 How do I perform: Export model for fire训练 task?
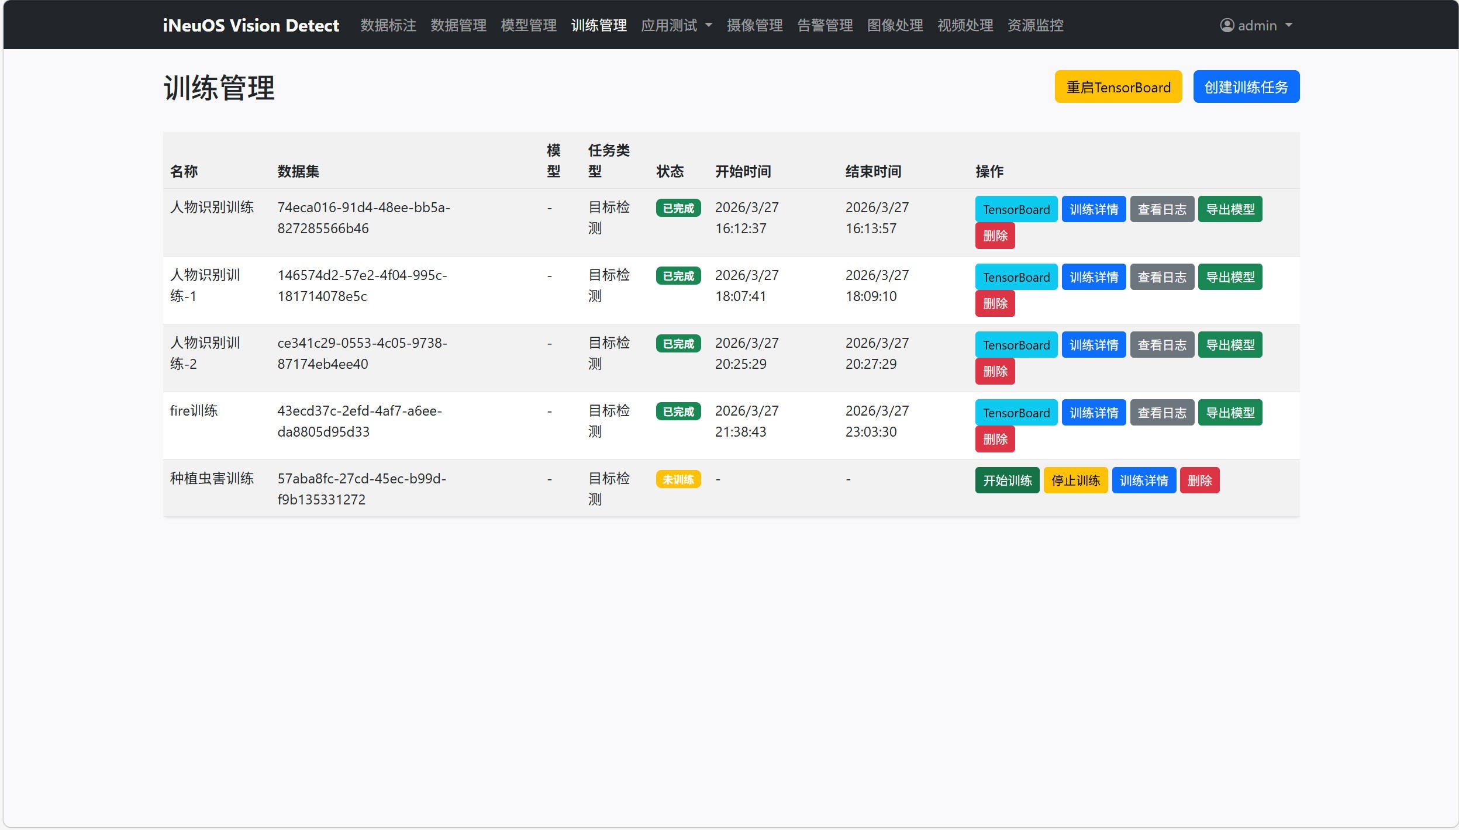click(x=1230, y=413)
